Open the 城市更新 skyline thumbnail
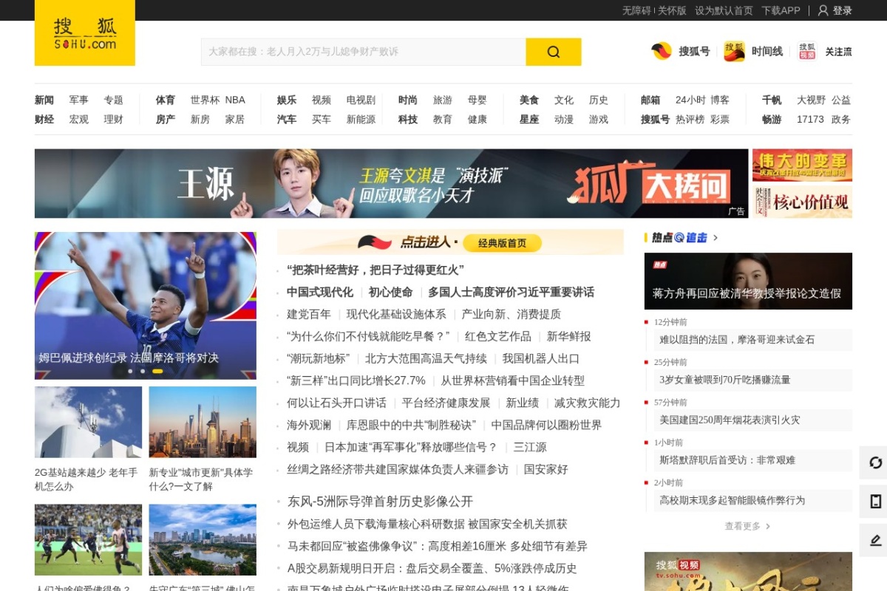 point(203,422)
